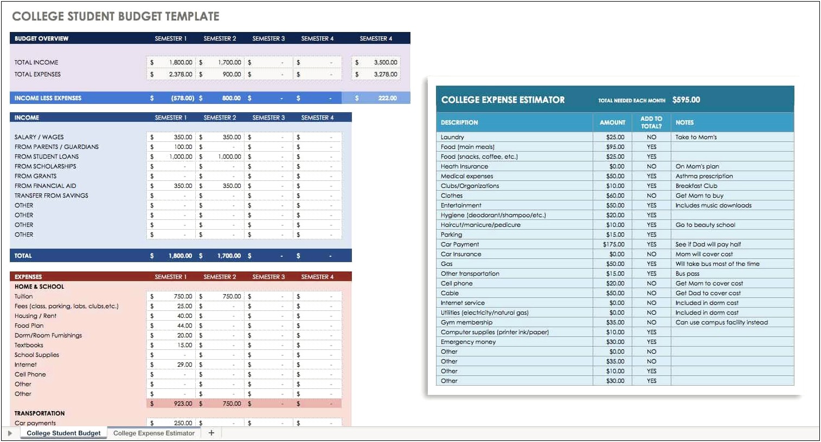821x442 pixels.
Task: Click the Utilities (electricity/natural gas) cell
Action: click(514, 313)
